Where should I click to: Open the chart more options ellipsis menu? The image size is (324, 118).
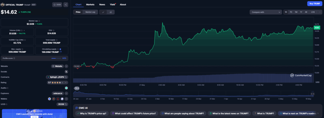pos(320,12)
